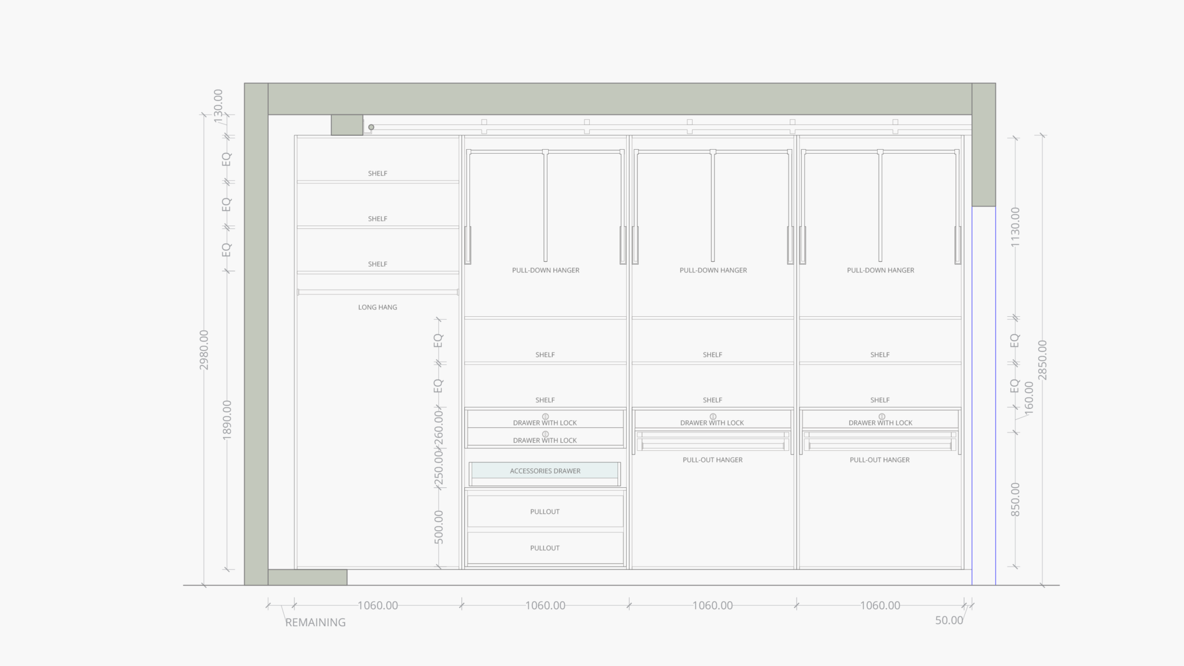Click the lock icon on the second locked drawer
This screenshot has height=666, width=1184.
[x=545, y=434]
